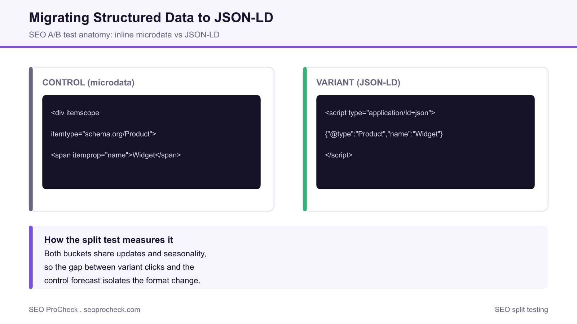Click the 'VARIANT (JSON-LD)' heading
Screen dimensions: 577x324
click(x=358, y=82)
